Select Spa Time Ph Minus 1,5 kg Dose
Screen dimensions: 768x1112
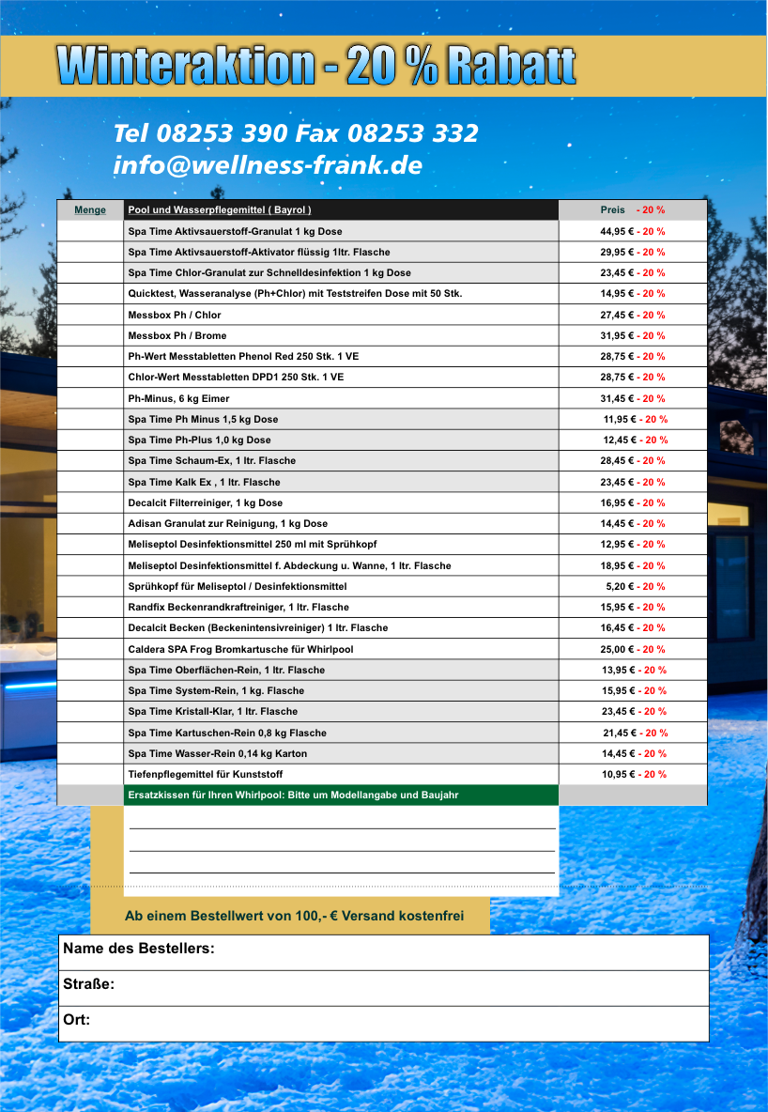click(203, 419)
